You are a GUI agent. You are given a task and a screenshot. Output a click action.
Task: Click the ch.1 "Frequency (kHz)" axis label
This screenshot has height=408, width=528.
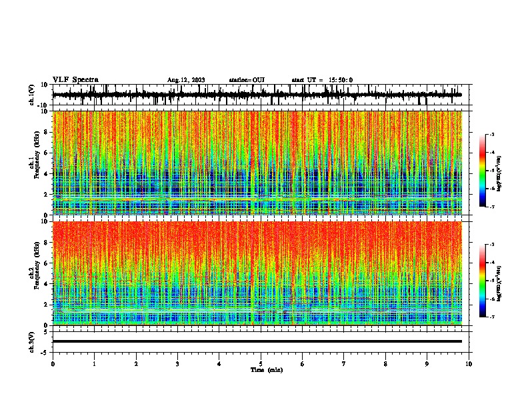[37, 155]
